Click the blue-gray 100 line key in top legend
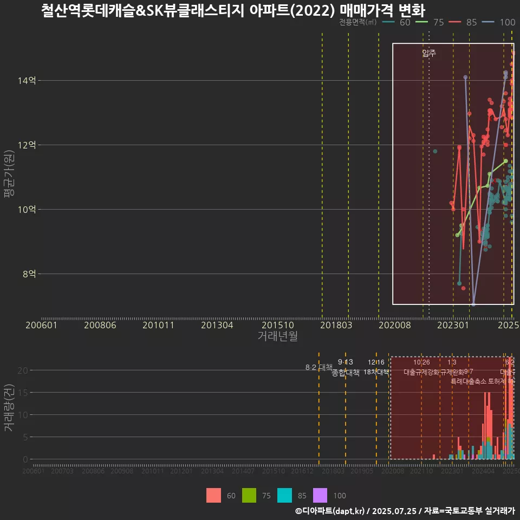 488,22
